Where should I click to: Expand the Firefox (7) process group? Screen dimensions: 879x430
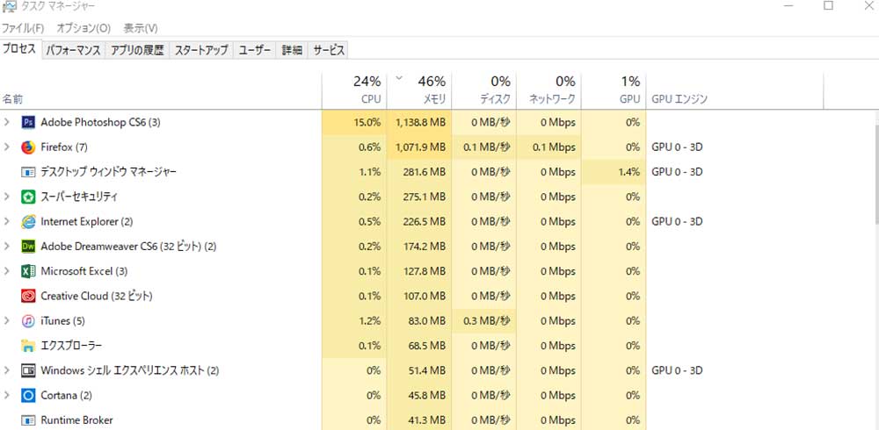pos(7,147)
